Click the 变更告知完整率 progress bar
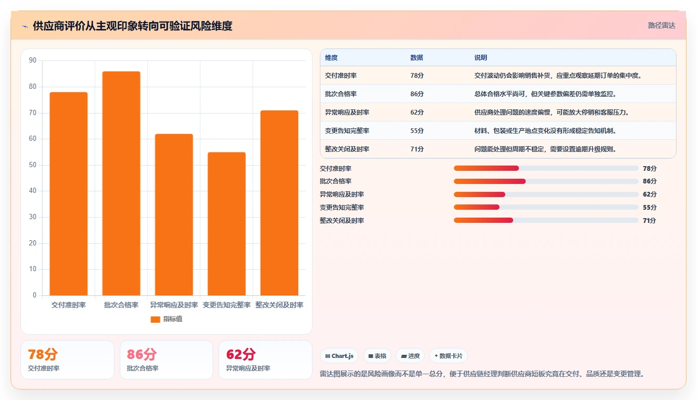This screenshot has height=400, width=697. point(546,207)
